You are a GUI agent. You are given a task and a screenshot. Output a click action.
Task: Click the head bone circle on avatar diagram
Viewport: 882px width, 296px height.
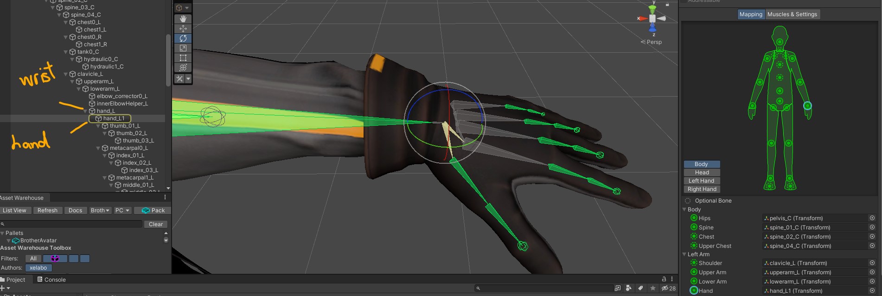click(780, 42)
